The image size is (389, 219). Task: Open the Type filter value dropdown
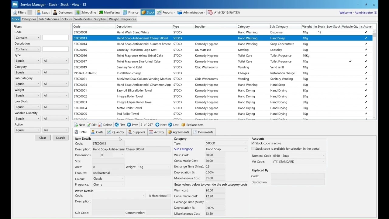[x=55, y=61]
